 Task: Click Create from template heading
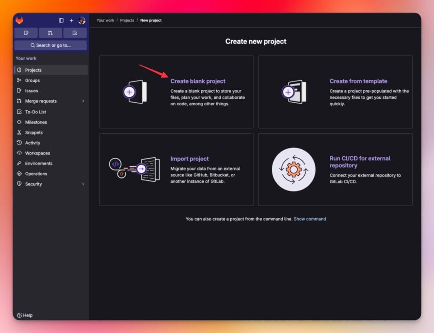359,81
